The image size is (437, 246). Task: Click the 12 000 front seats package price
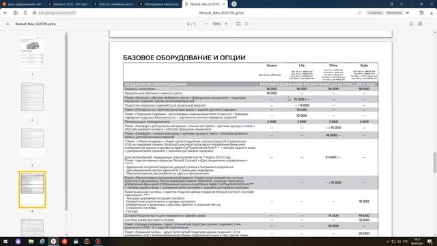(302, 115)
